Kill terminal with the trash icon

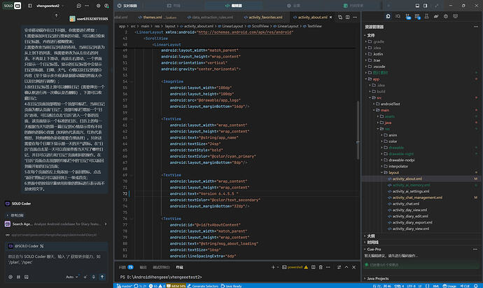click(321, 268)
